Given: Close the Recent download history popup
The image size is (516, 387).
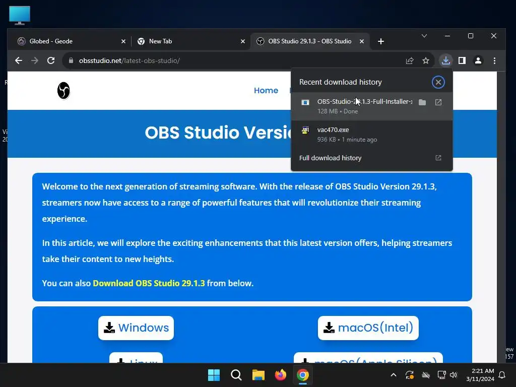Looking at the screenshot, I should pos(438,82).
